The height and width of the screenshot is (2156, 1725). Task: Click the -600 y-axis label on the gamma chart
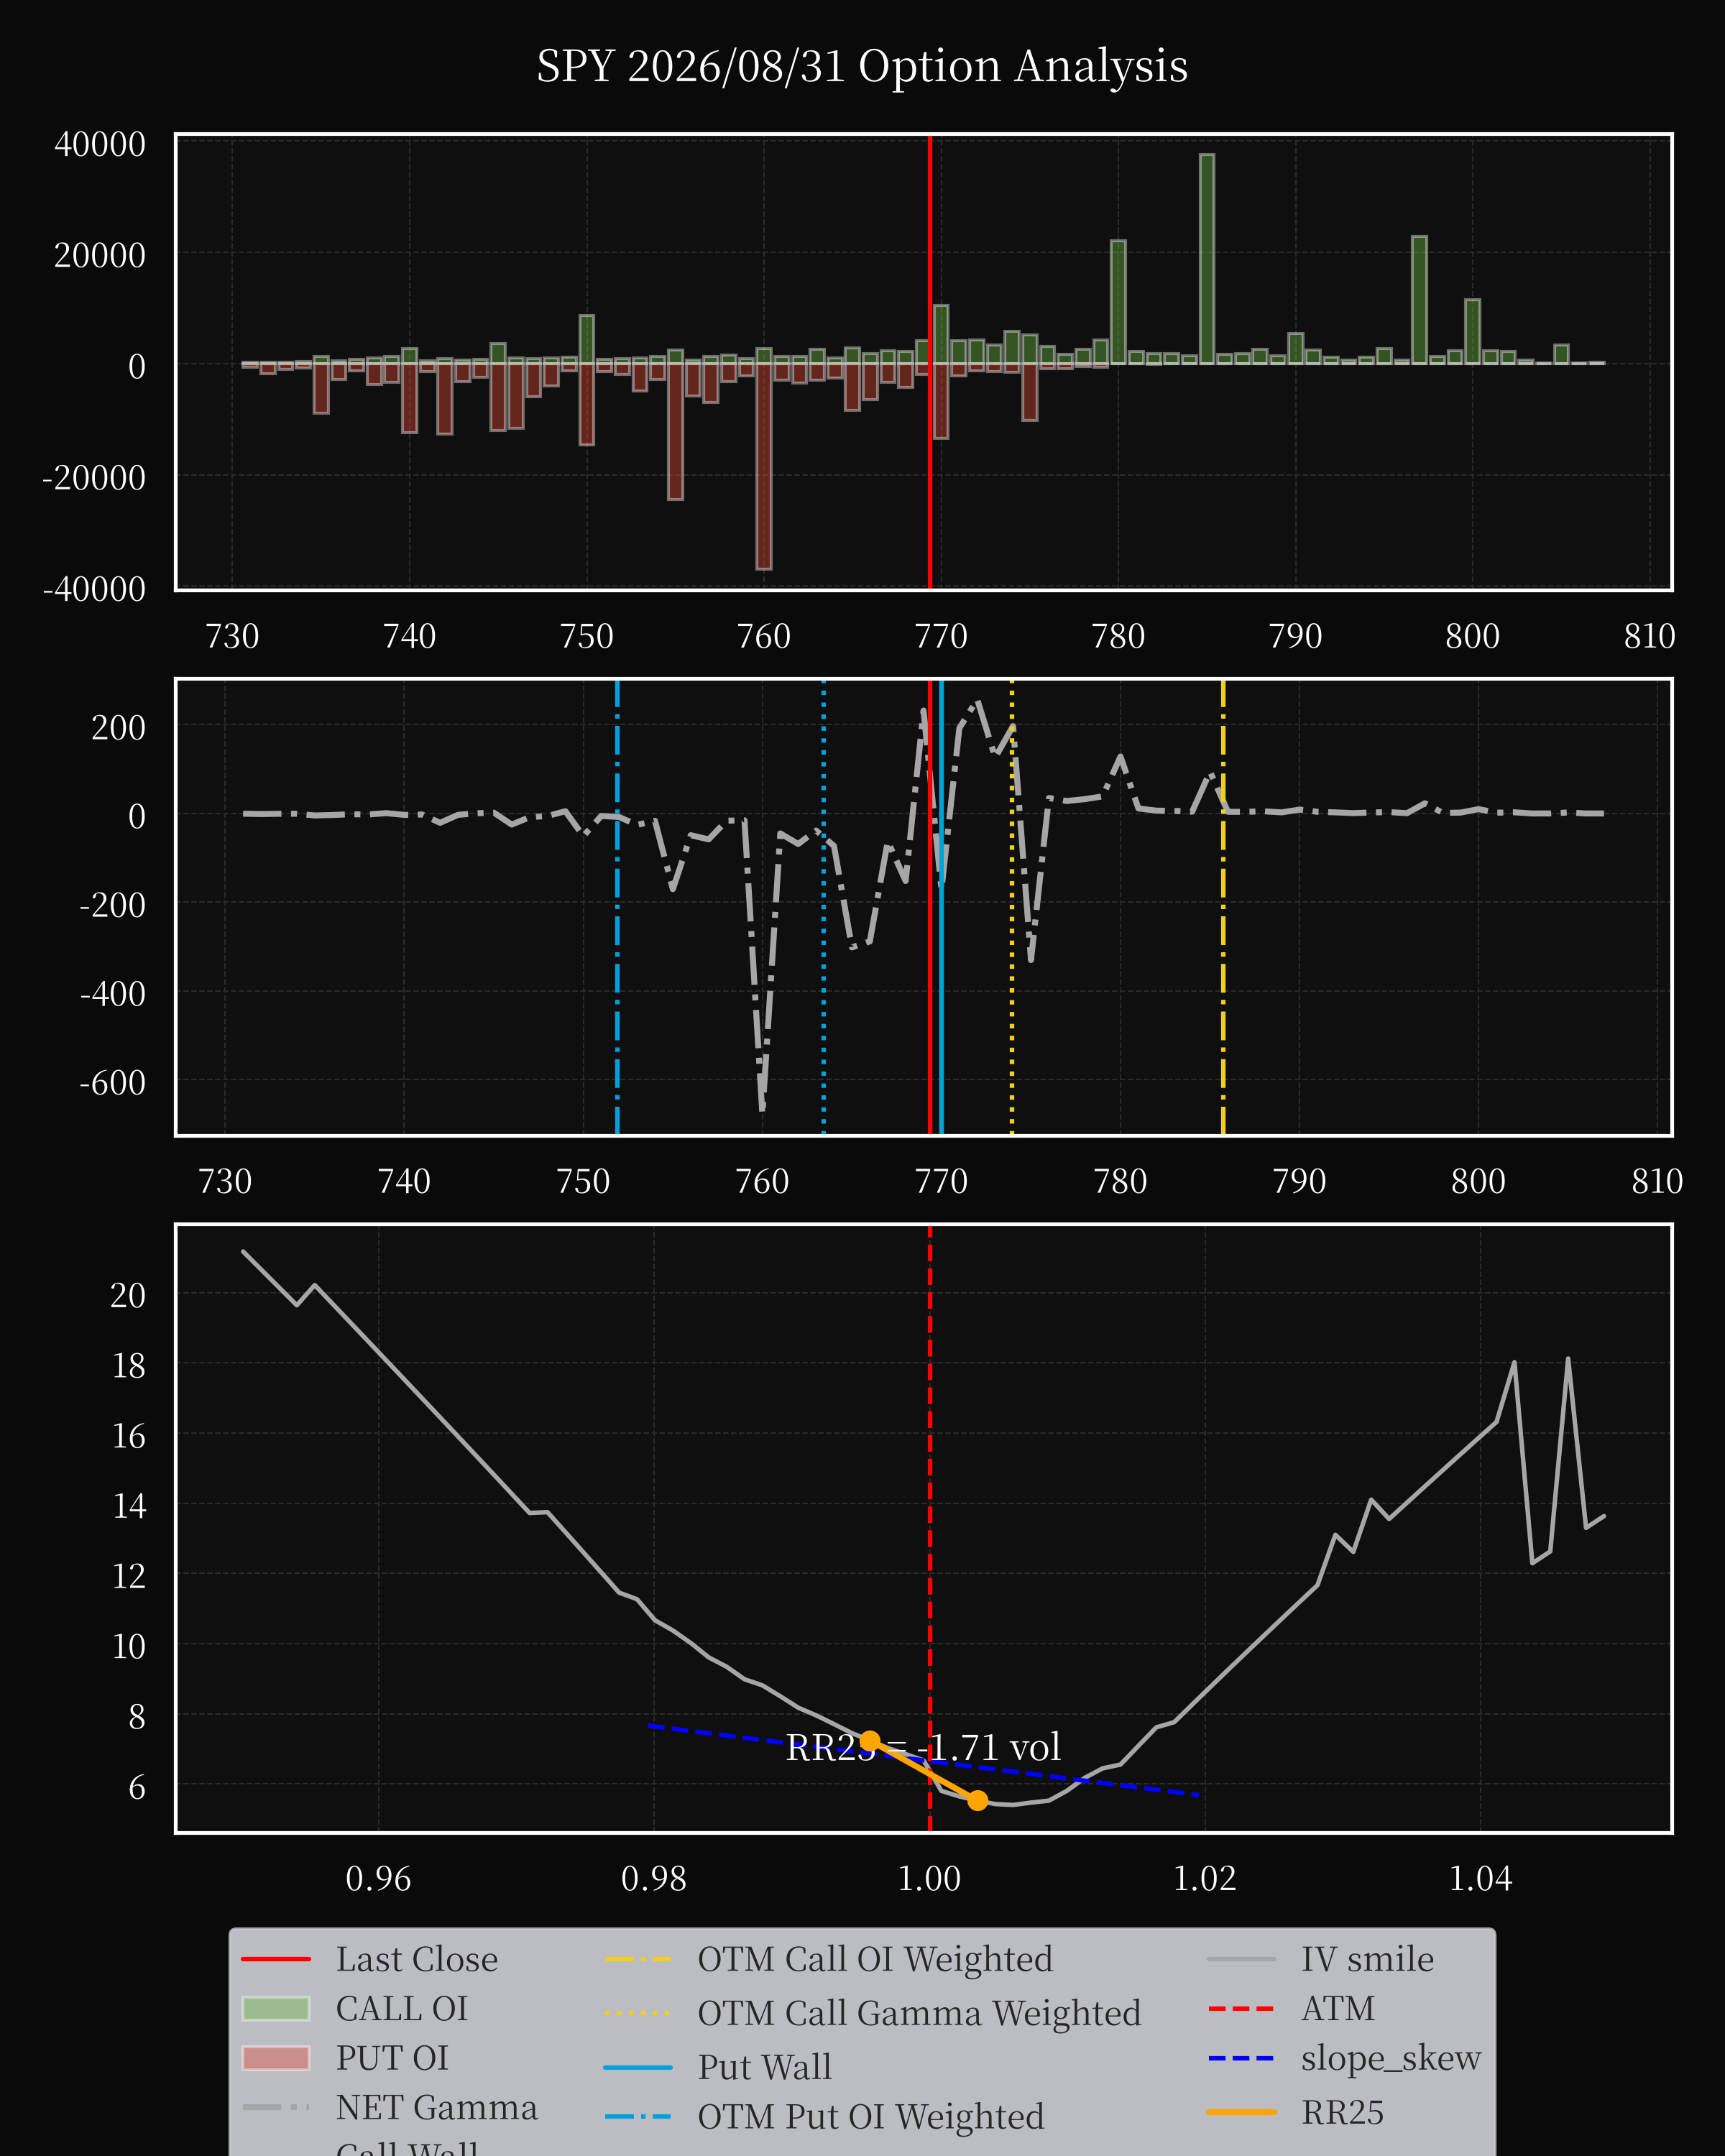pyautogui.click(x=112, y=1083)
